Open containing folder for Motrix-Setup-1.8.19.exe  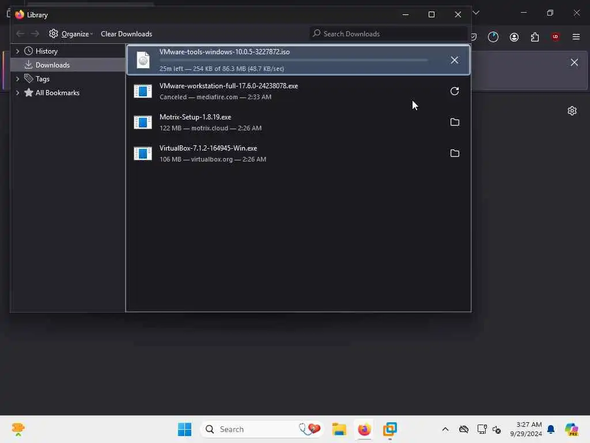[x=455, y=122]
